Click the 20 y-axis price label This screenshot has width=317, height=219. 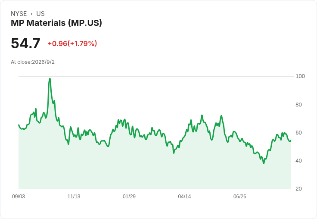click(x=298, y=189)
